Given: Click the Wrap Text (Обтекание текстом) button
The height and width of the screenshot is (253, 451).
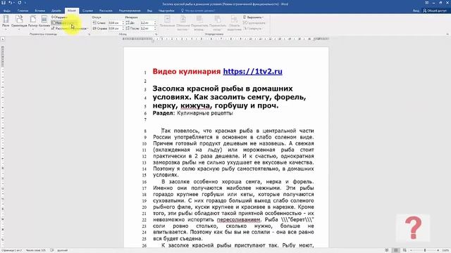Looking at the screenshot, I should click(x=183, y=22).
